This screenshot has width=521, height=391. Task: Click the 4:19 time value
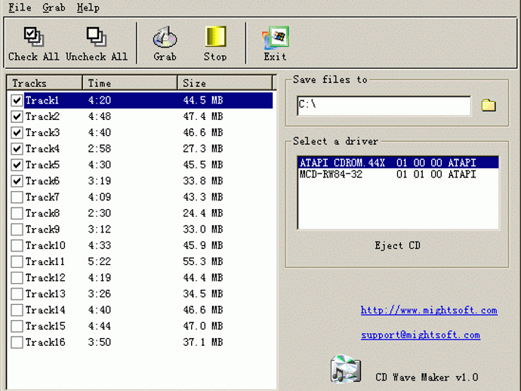coord(100,278)
